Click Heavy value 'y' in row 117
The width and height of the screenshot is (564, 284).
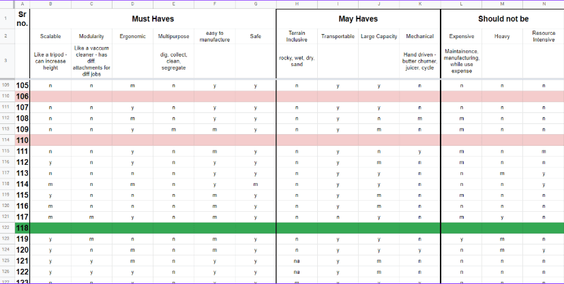502,217
